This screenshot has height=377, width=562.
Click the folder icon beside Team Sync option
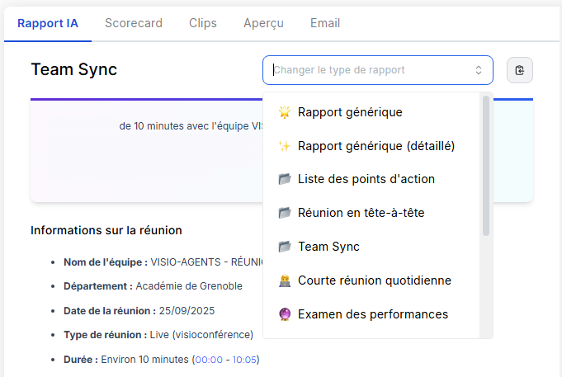[x=285, y=247]
